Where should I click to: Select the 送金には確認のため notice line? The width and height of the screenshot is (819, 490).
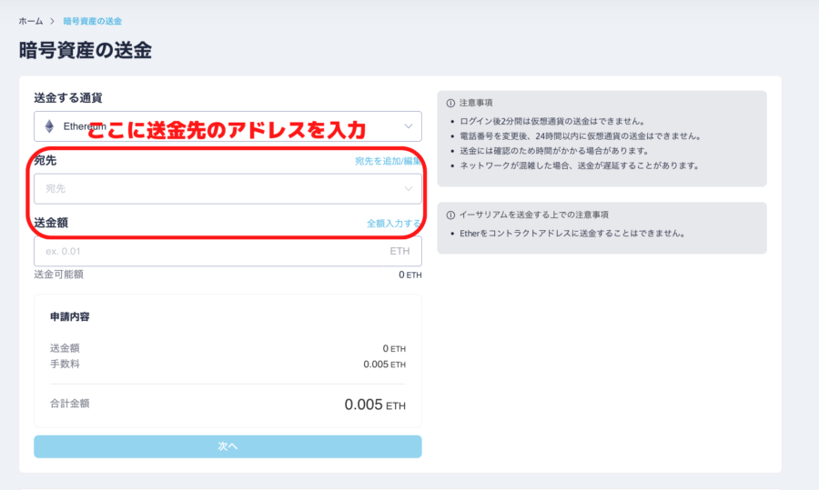pyautogui.click(x=554, y=151)
